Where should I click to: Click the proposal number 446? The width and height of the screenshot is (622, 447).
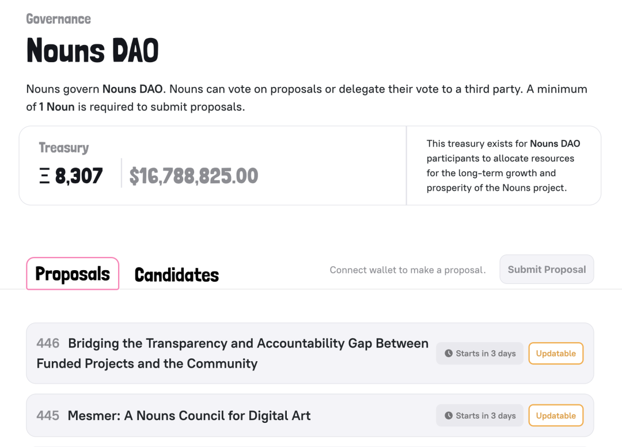[x=48, y=343]
